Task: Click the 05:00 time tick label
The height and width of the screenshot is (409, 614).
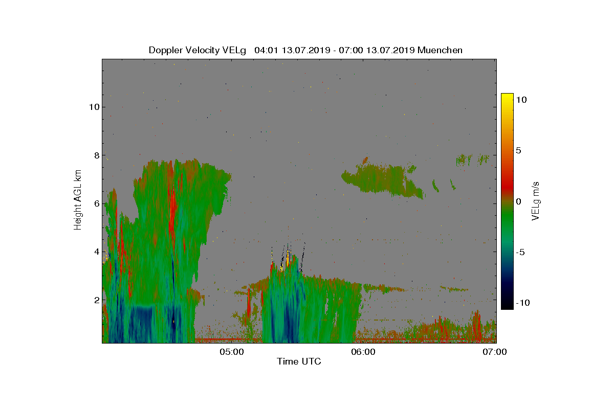Action: pyautogui.click(x=231, y=351)
